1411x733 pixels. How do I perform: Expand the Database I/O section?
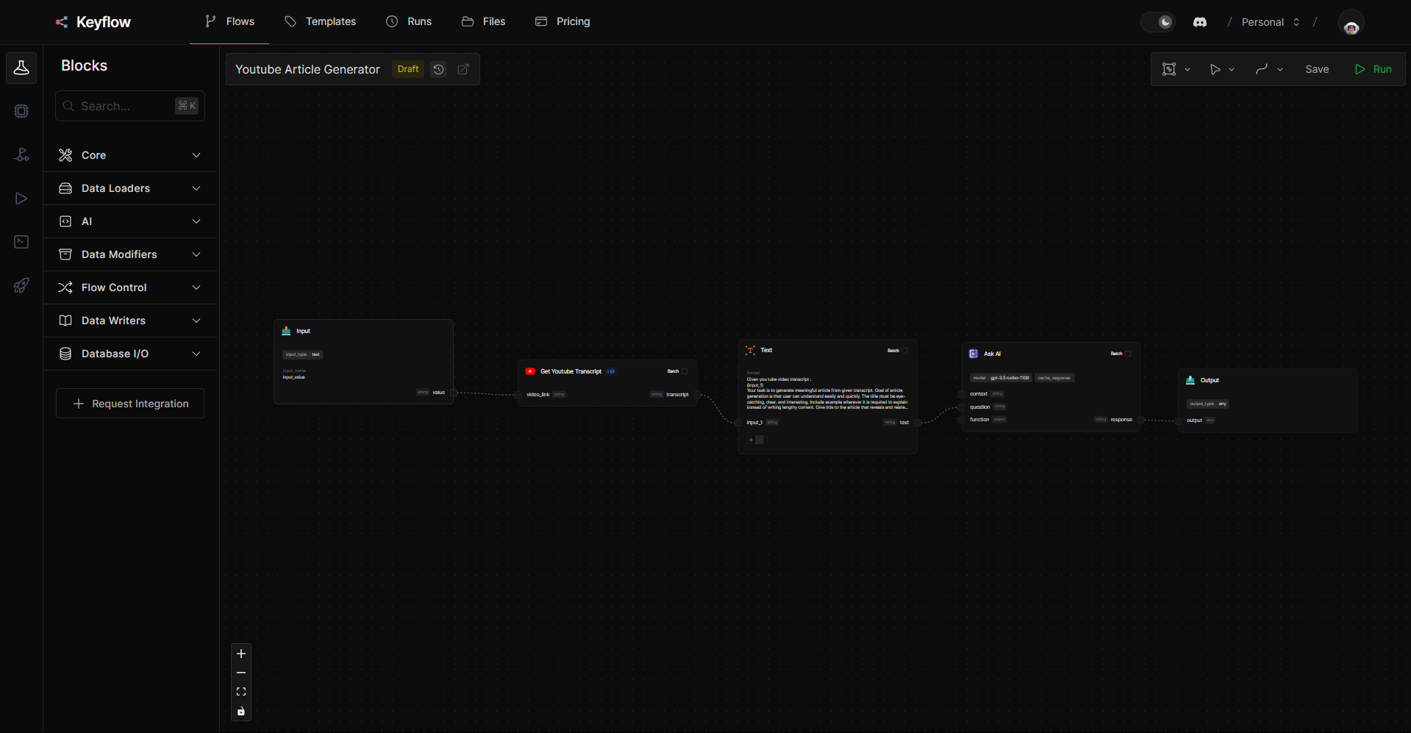click(130, 354)
